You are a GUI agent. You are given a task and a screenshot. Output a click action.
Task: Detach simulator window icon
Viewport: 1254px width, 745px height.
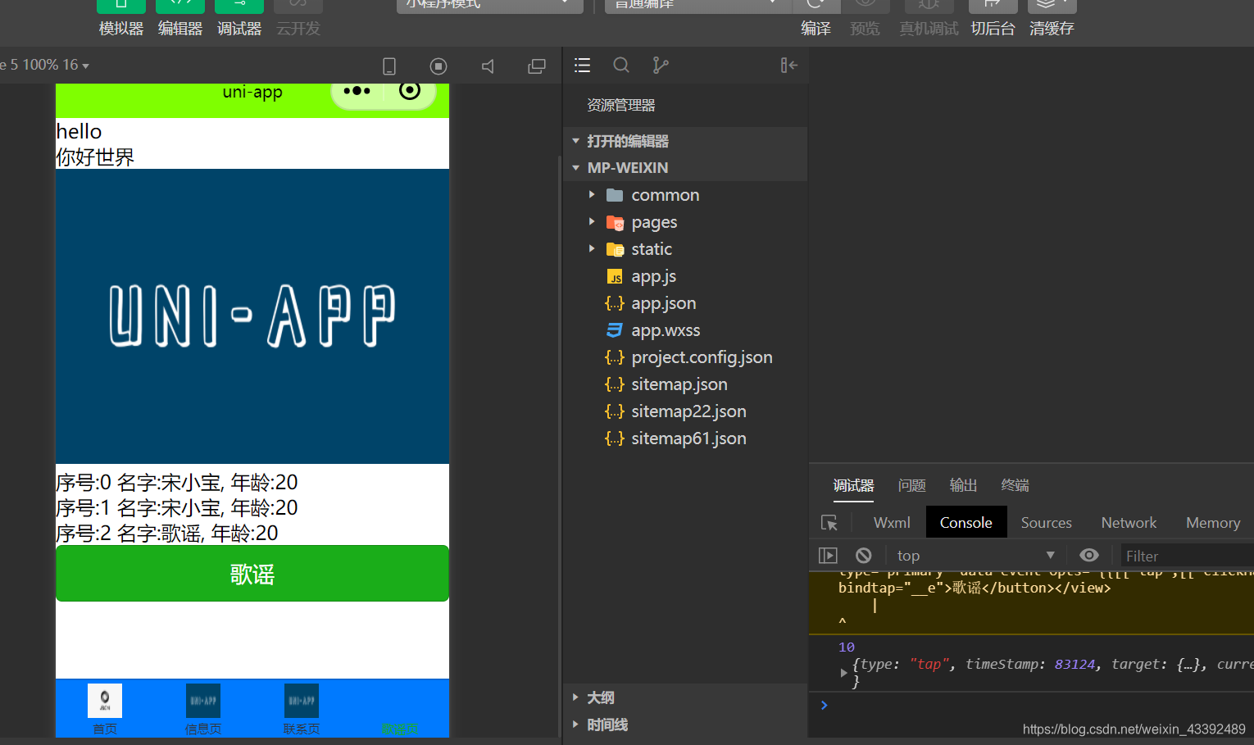click(537, 66)
